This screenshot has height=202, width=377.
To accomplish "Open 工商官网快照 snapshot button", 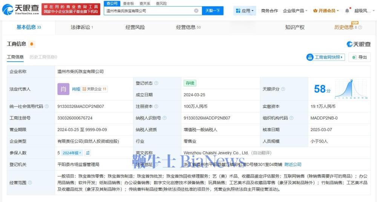I will click(326, 57).
